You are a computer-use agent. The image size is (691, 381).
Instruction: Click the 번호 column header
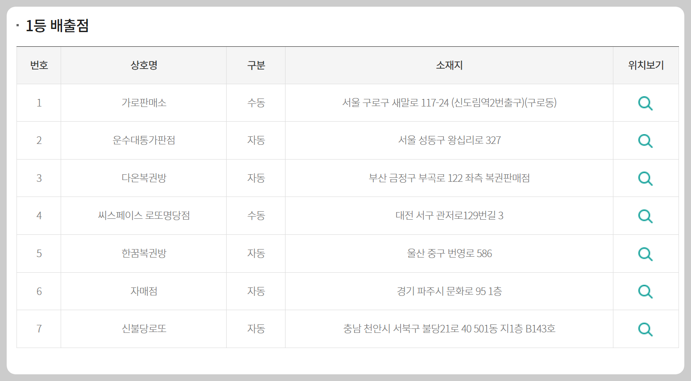tap(39, 65)
